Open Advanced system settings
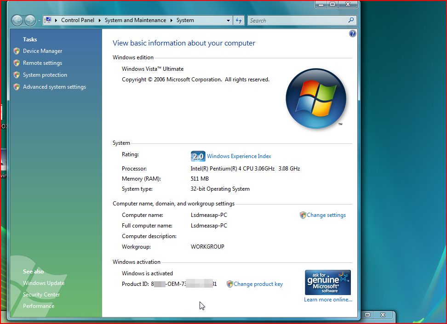Image resolution: width=447 pixels, height=324 pixels. (54, 87)
